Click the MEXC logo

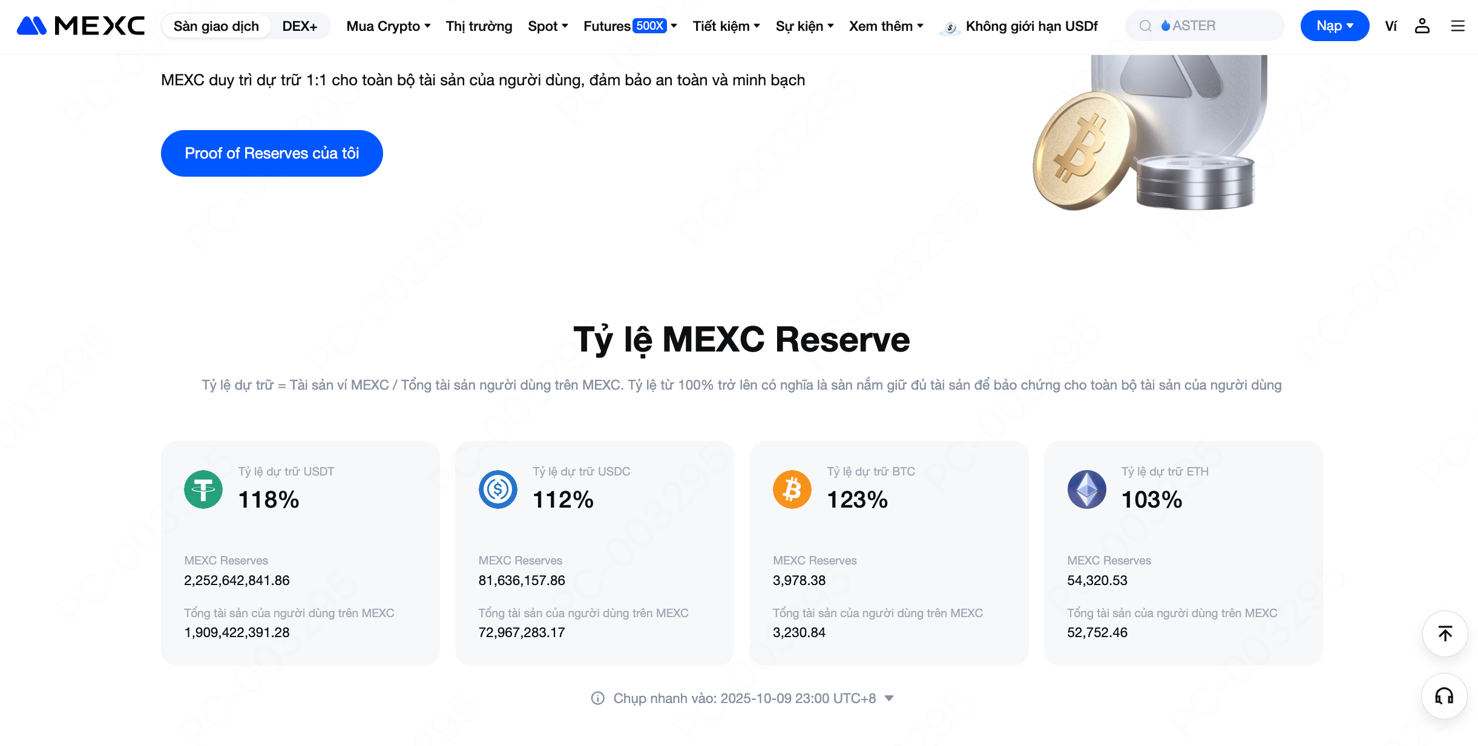80,26
